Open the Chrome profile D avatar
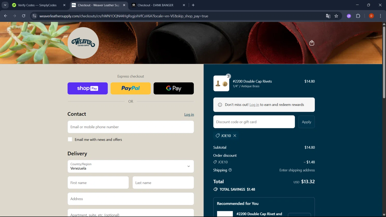The image size is (386, 217). coord(371,16)
